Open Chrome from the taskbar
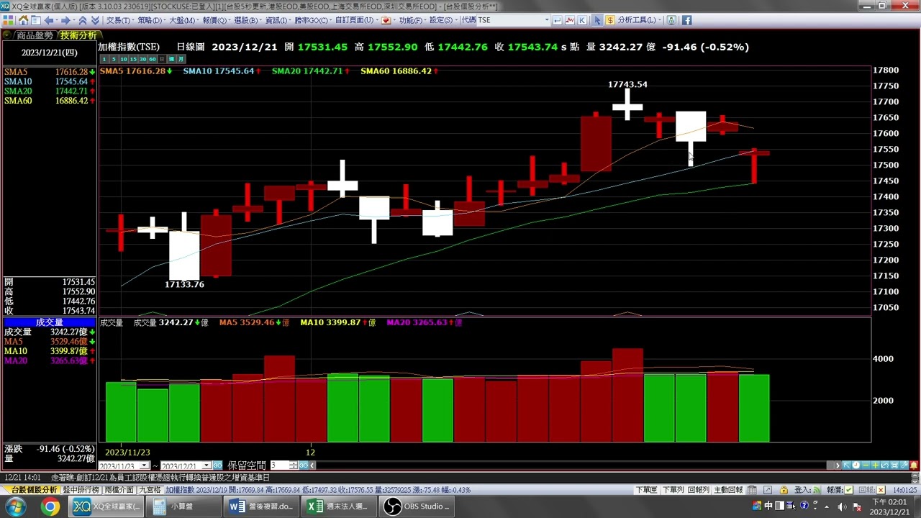This screenshot has height=518, width=921. 50,506
